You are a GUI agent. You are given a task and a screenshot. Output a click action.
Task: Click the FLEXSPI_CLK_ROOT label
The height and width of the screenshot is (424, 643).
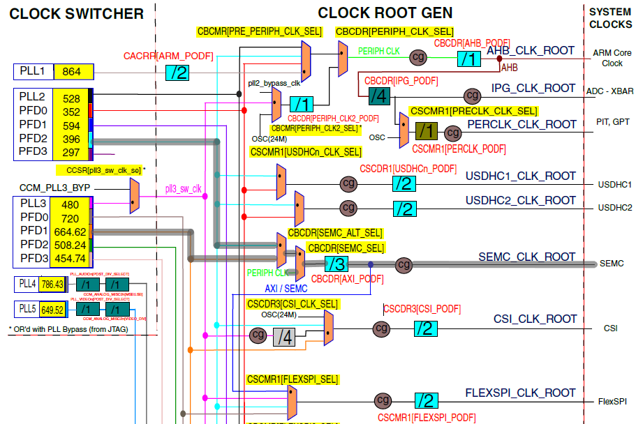coord(520,393)
